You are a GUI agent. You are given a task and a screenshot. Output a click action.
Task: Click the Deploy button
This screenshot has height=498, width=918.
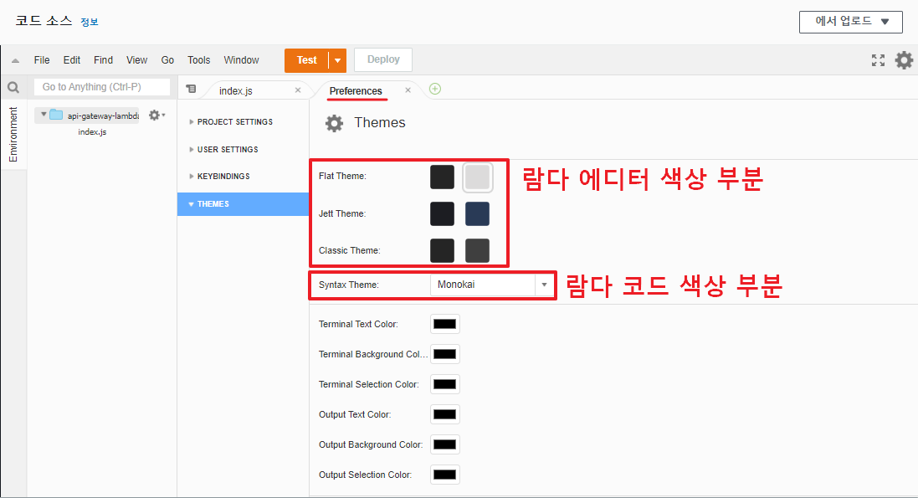[x=383, y=59]
